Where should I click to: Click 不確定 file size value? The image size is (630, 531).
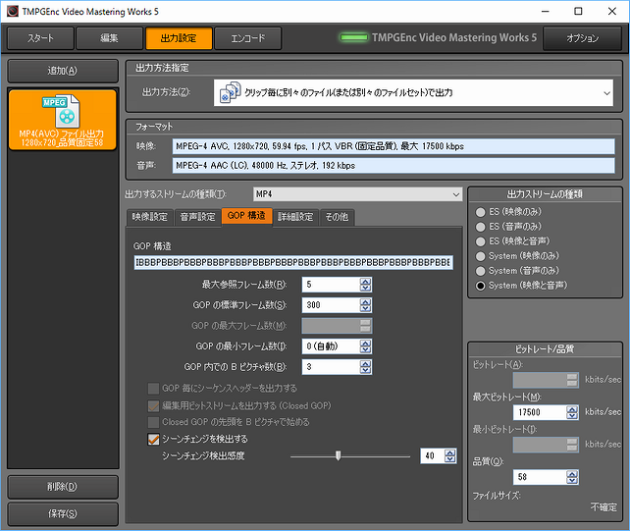(x=604, y=507)
